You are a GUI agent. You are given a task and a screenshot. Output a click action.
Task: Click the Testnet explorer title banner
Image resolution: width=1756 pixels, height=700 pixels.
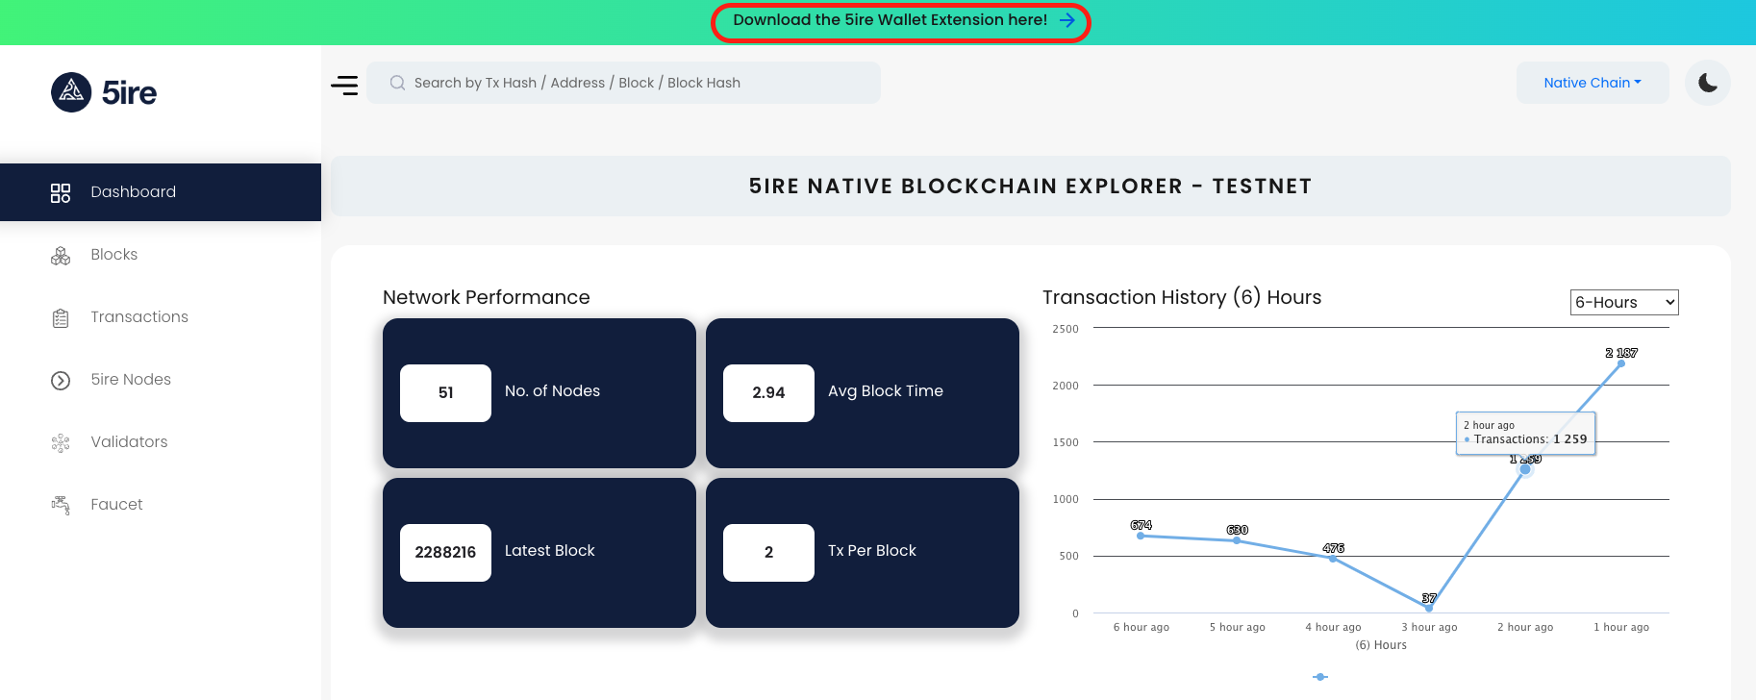point(1031,187)
